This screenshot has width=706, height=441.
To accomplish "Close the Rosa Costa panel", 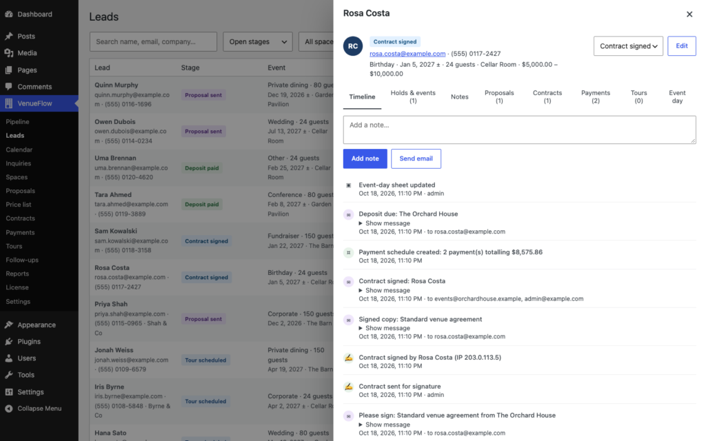I will pyautogui.click(x=689, y=14).
